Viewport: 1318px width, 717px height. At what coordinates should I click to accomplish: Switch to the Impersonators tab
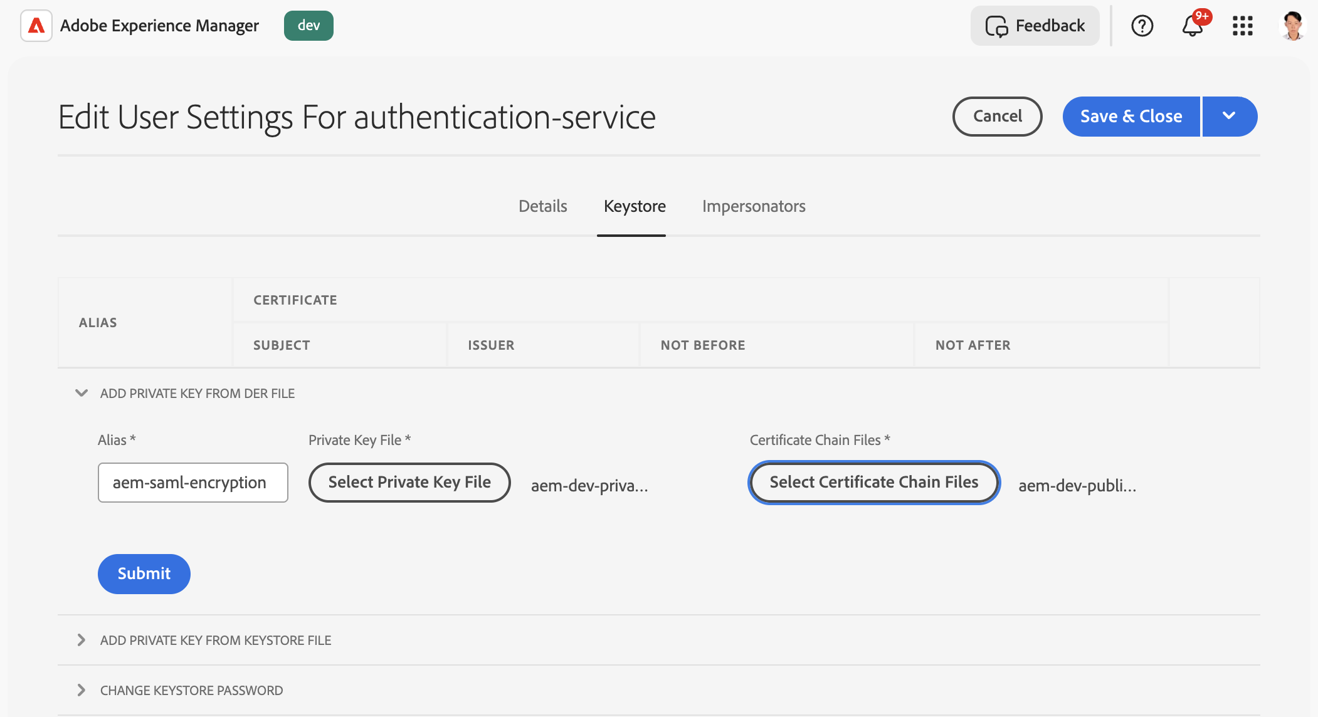point(754,206)
